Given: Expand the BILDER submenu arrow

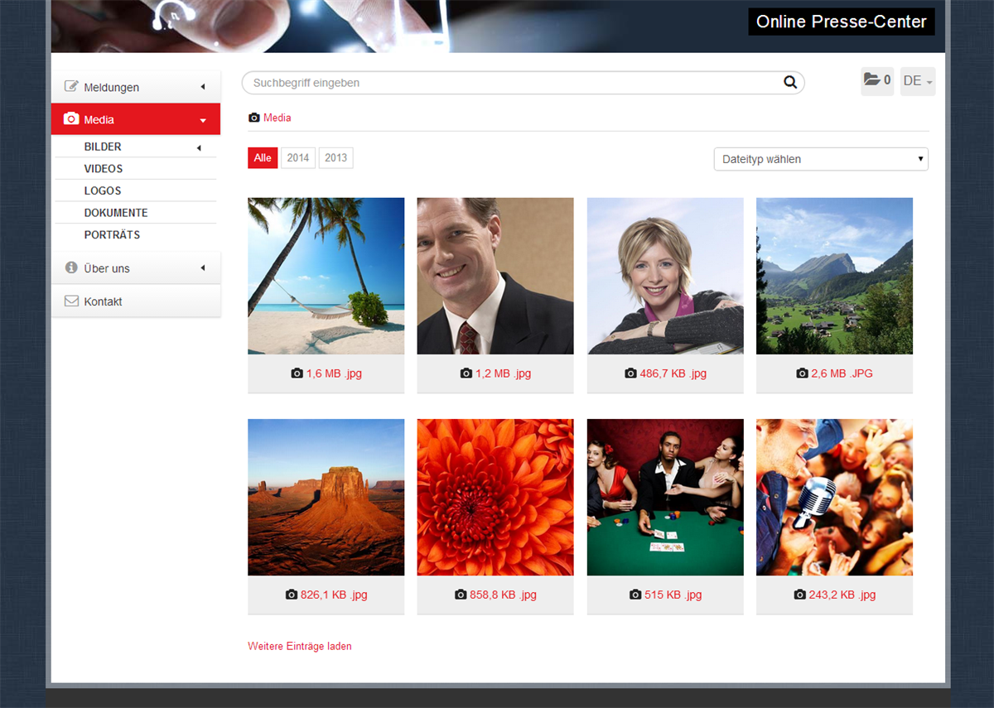Looking at the screenshot, I should pyautogui.click(x=199, y=147).
